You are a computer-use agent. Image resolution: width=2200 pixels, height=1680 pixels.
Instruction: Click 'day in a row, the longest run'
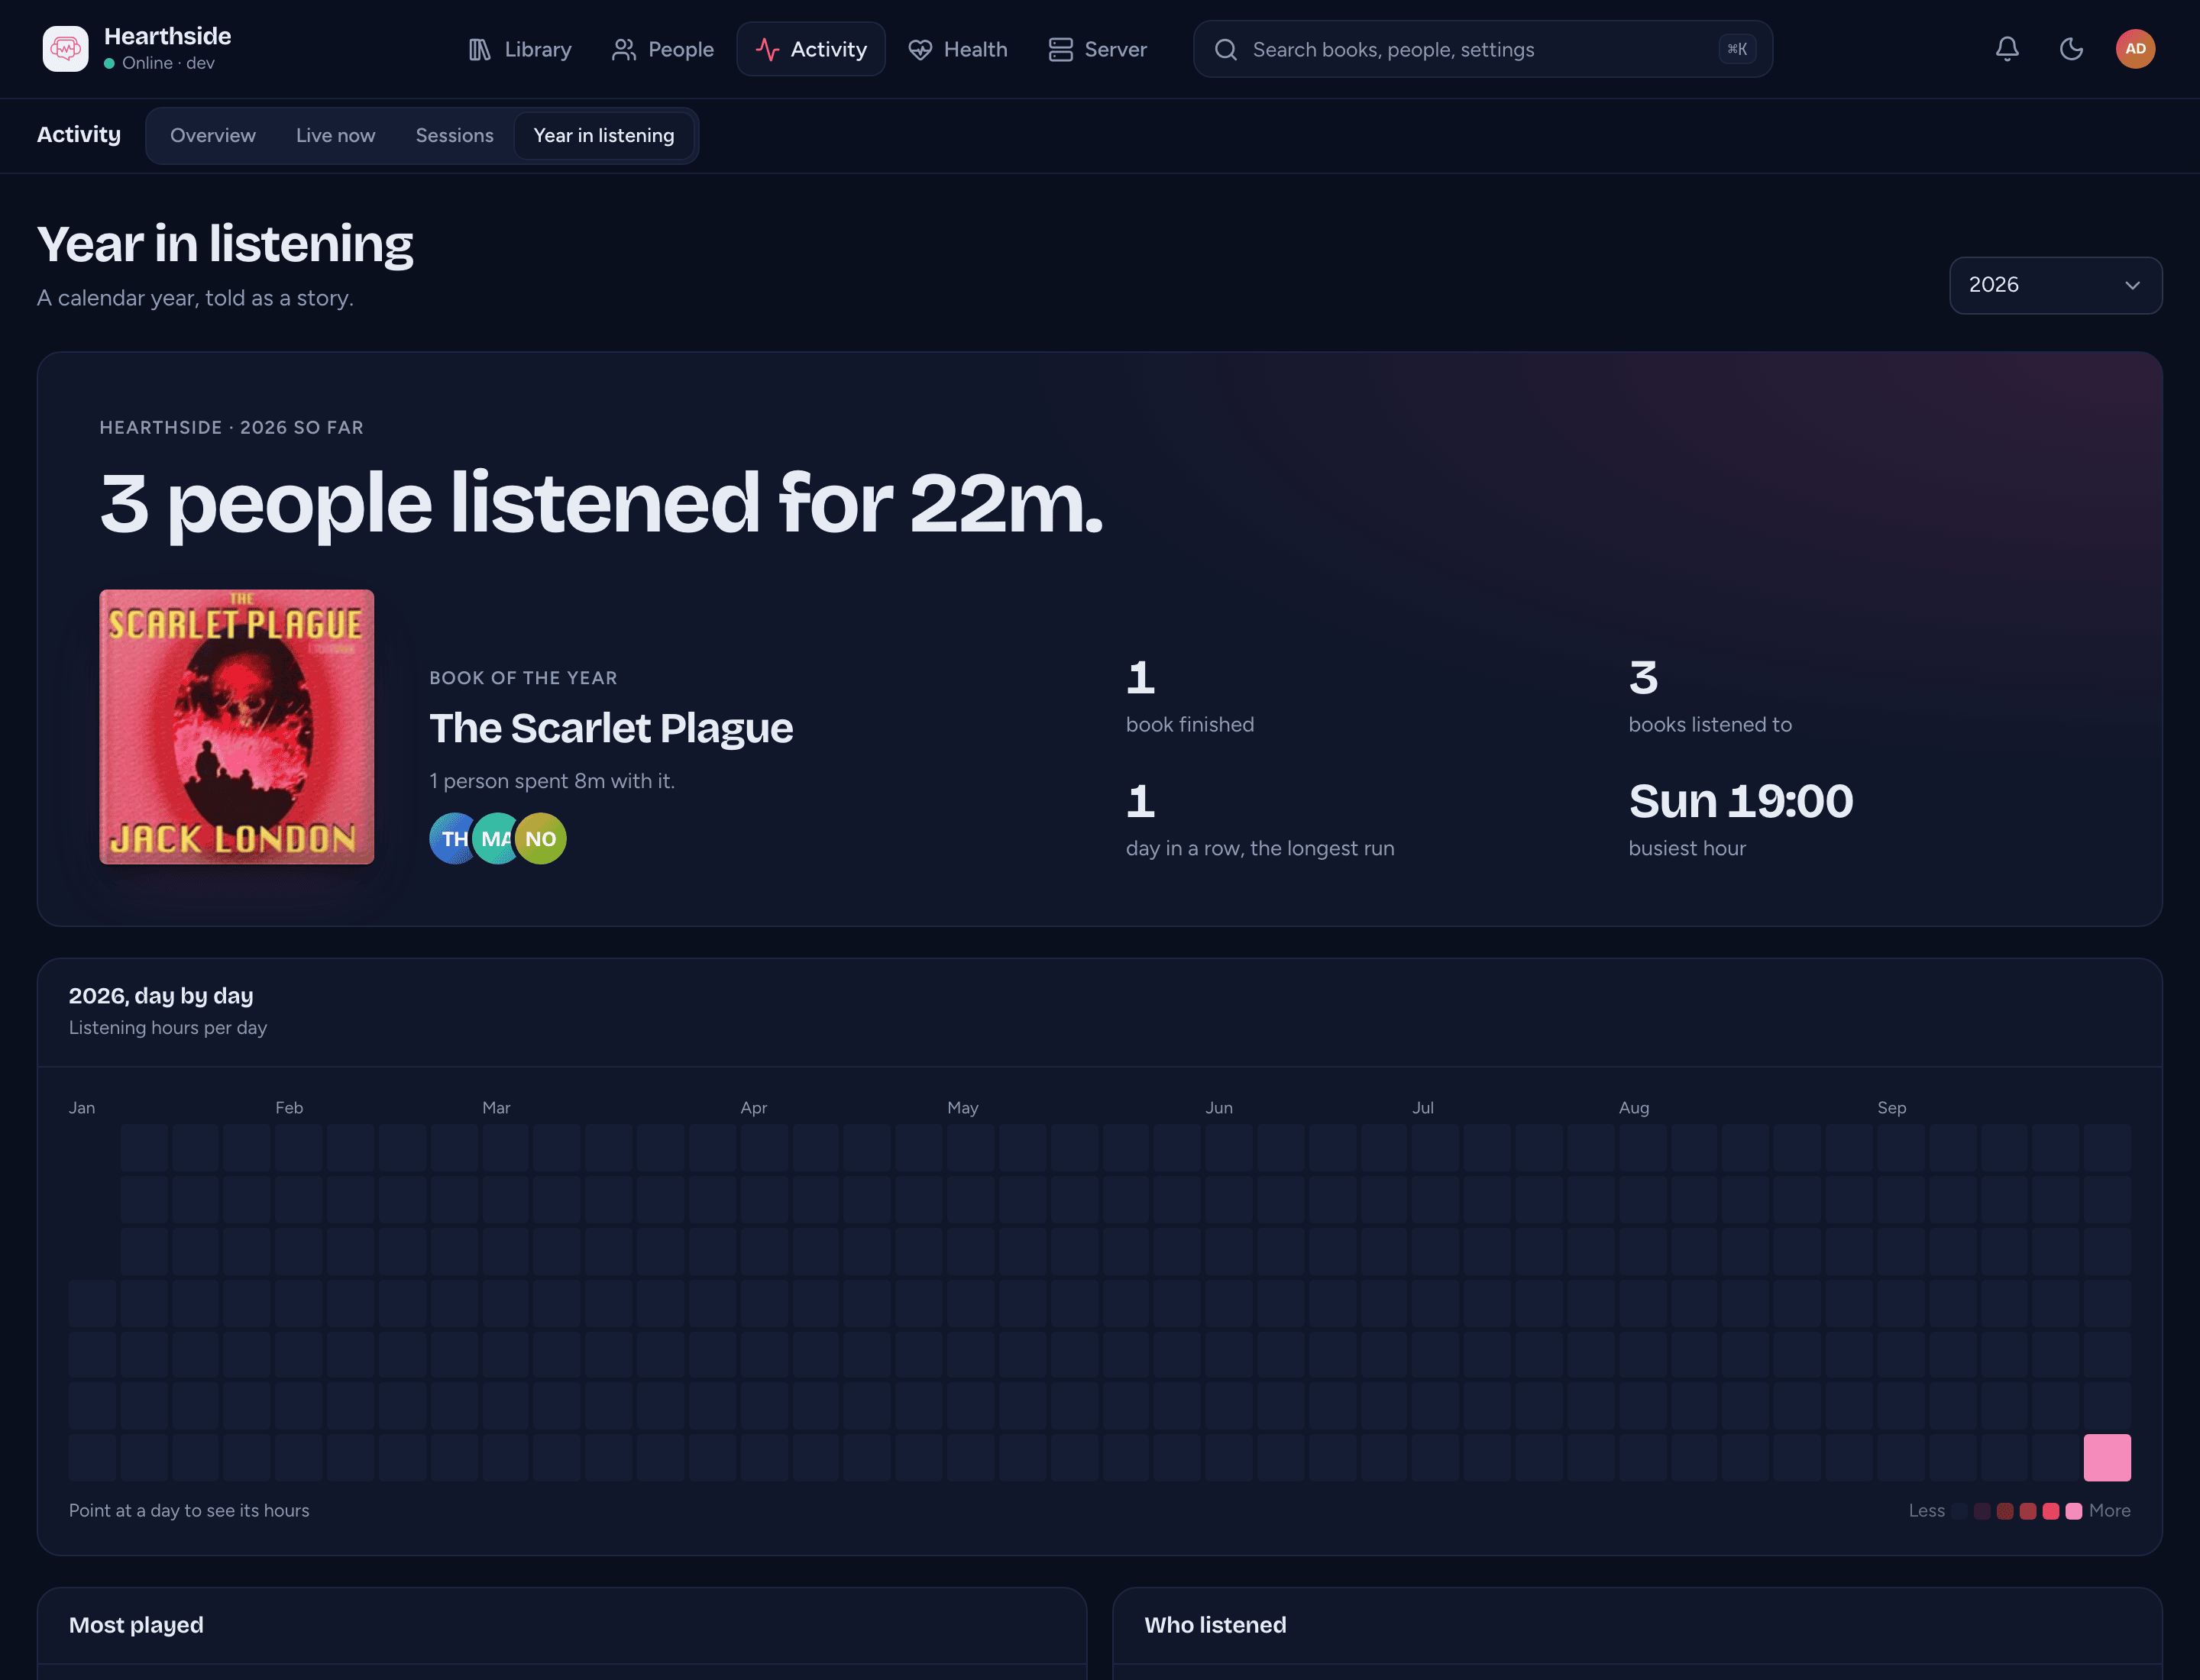pos(1260,849)
